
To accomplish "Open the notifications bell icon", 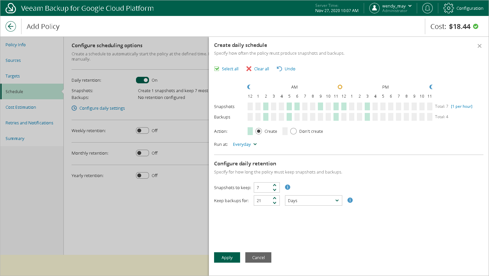I will pos(427,8).
